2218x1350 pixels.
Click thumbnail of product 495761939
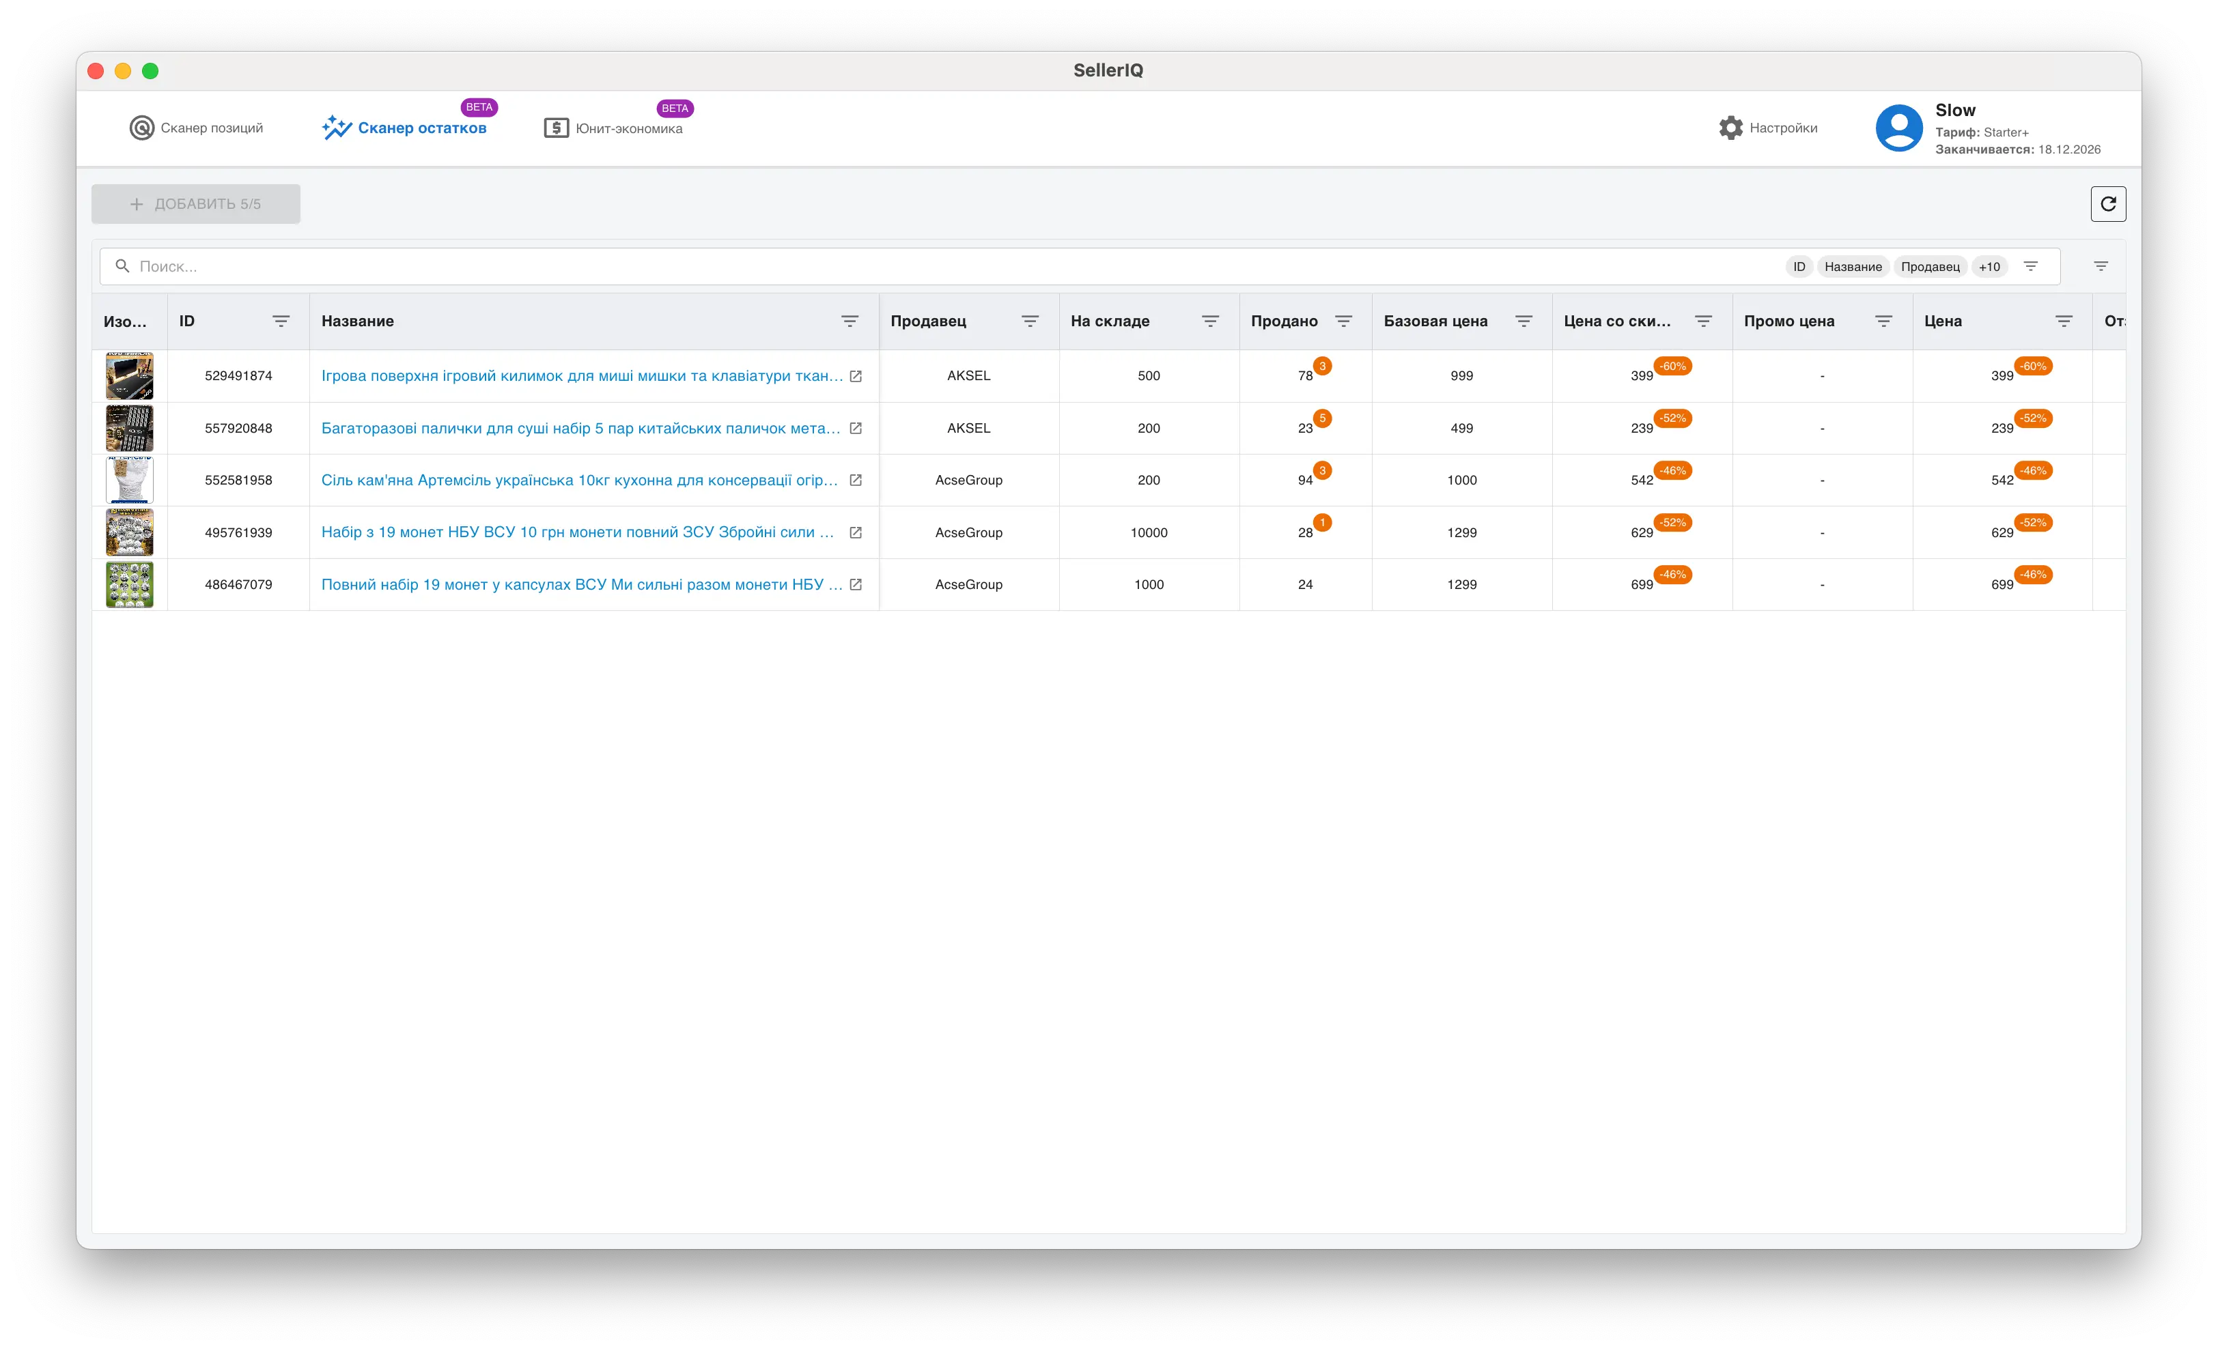tap(130, 532)
